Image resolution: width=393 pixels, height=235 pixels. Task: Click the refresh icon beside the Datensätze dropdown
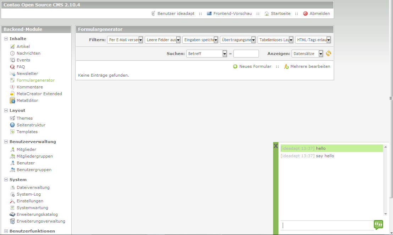(328, 54)
